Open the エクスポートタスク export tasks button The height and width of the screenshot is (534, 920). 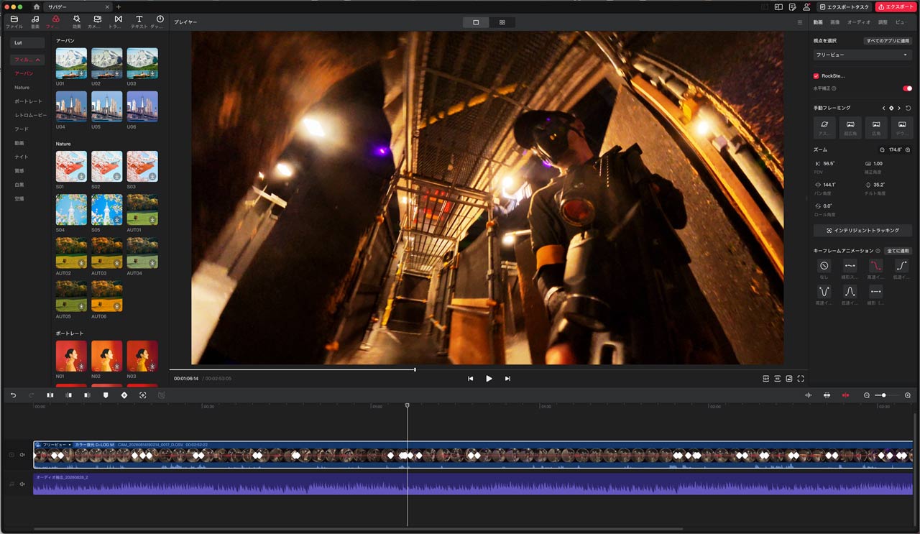point(845,6)
